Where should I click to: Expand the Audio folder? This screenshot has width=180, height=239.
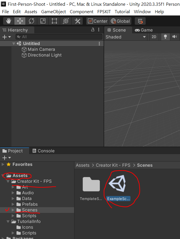(13, 193)
